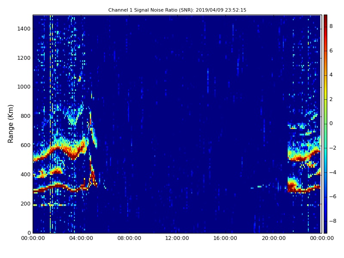Click the 20:00:00 time axis tick label
Viewport: 344px width, 258px height.
coord(273,238)
